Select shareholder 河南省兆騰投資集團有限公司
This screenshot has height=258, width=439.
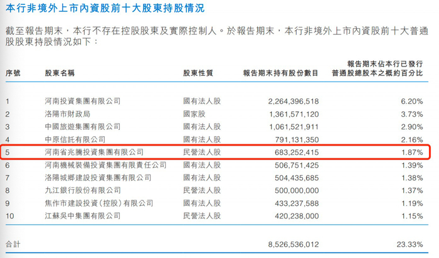click(94, 152)
